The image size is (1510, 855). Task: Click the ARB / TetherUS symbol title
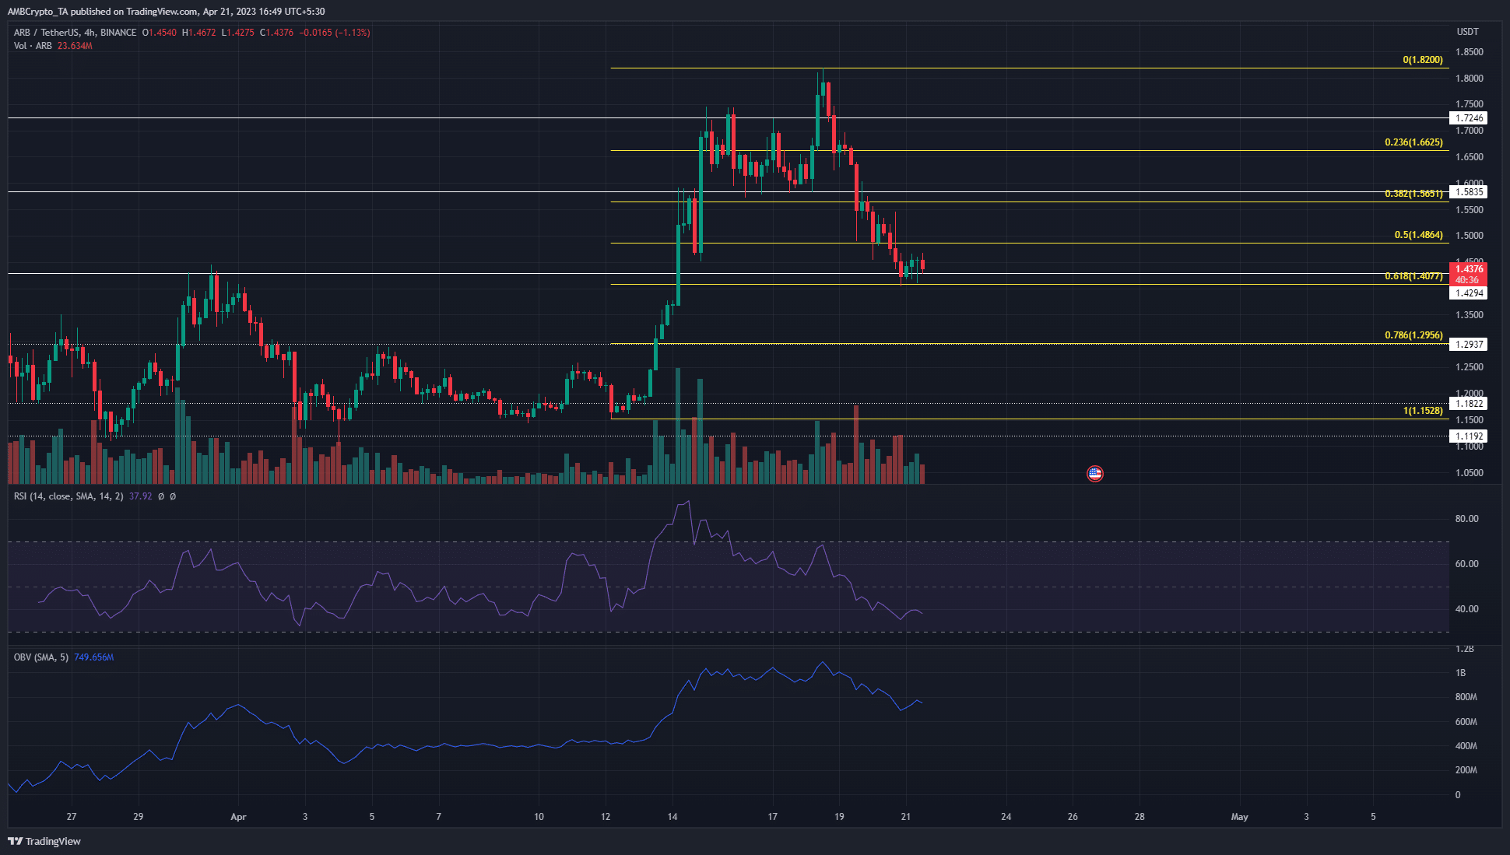(x=75, y=33)
